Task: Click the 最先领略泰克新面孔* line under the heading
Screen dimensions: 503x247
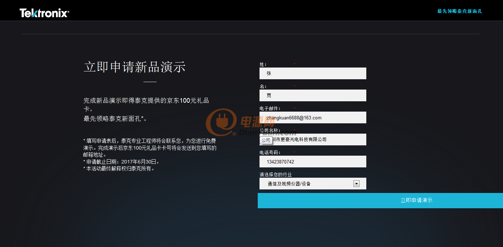Action: (x=115, y=119)
